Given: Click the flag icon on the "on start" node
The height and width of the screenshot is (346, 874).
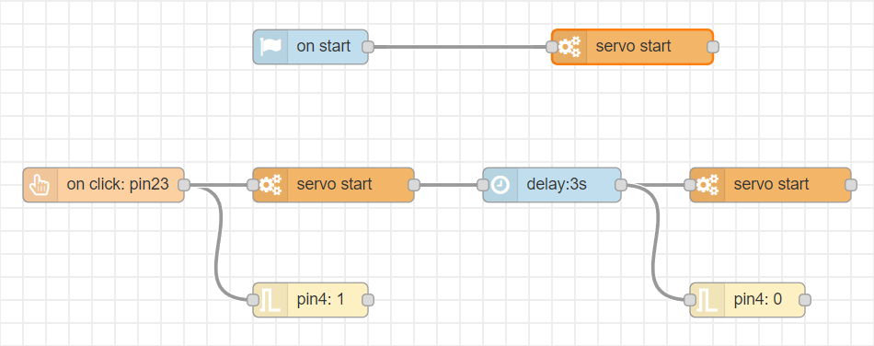Looking at the screenshot, I should 270,47.
